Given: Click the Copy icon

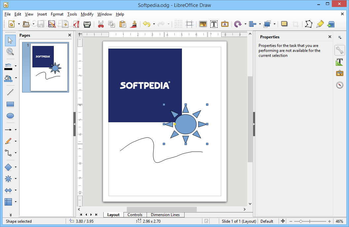Looking at the screenshot, I should (x=112, y=24).
